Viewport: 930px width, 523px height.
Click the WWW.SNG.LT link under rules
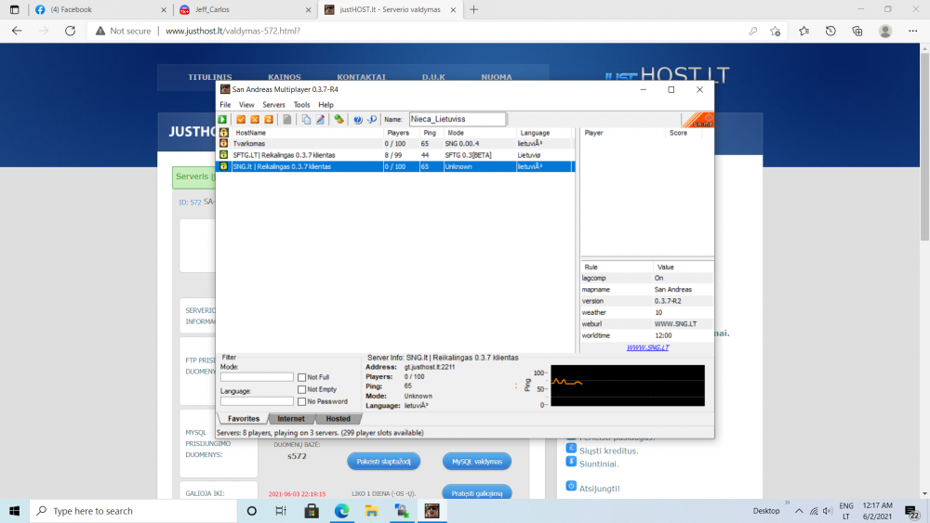(647, 347)
